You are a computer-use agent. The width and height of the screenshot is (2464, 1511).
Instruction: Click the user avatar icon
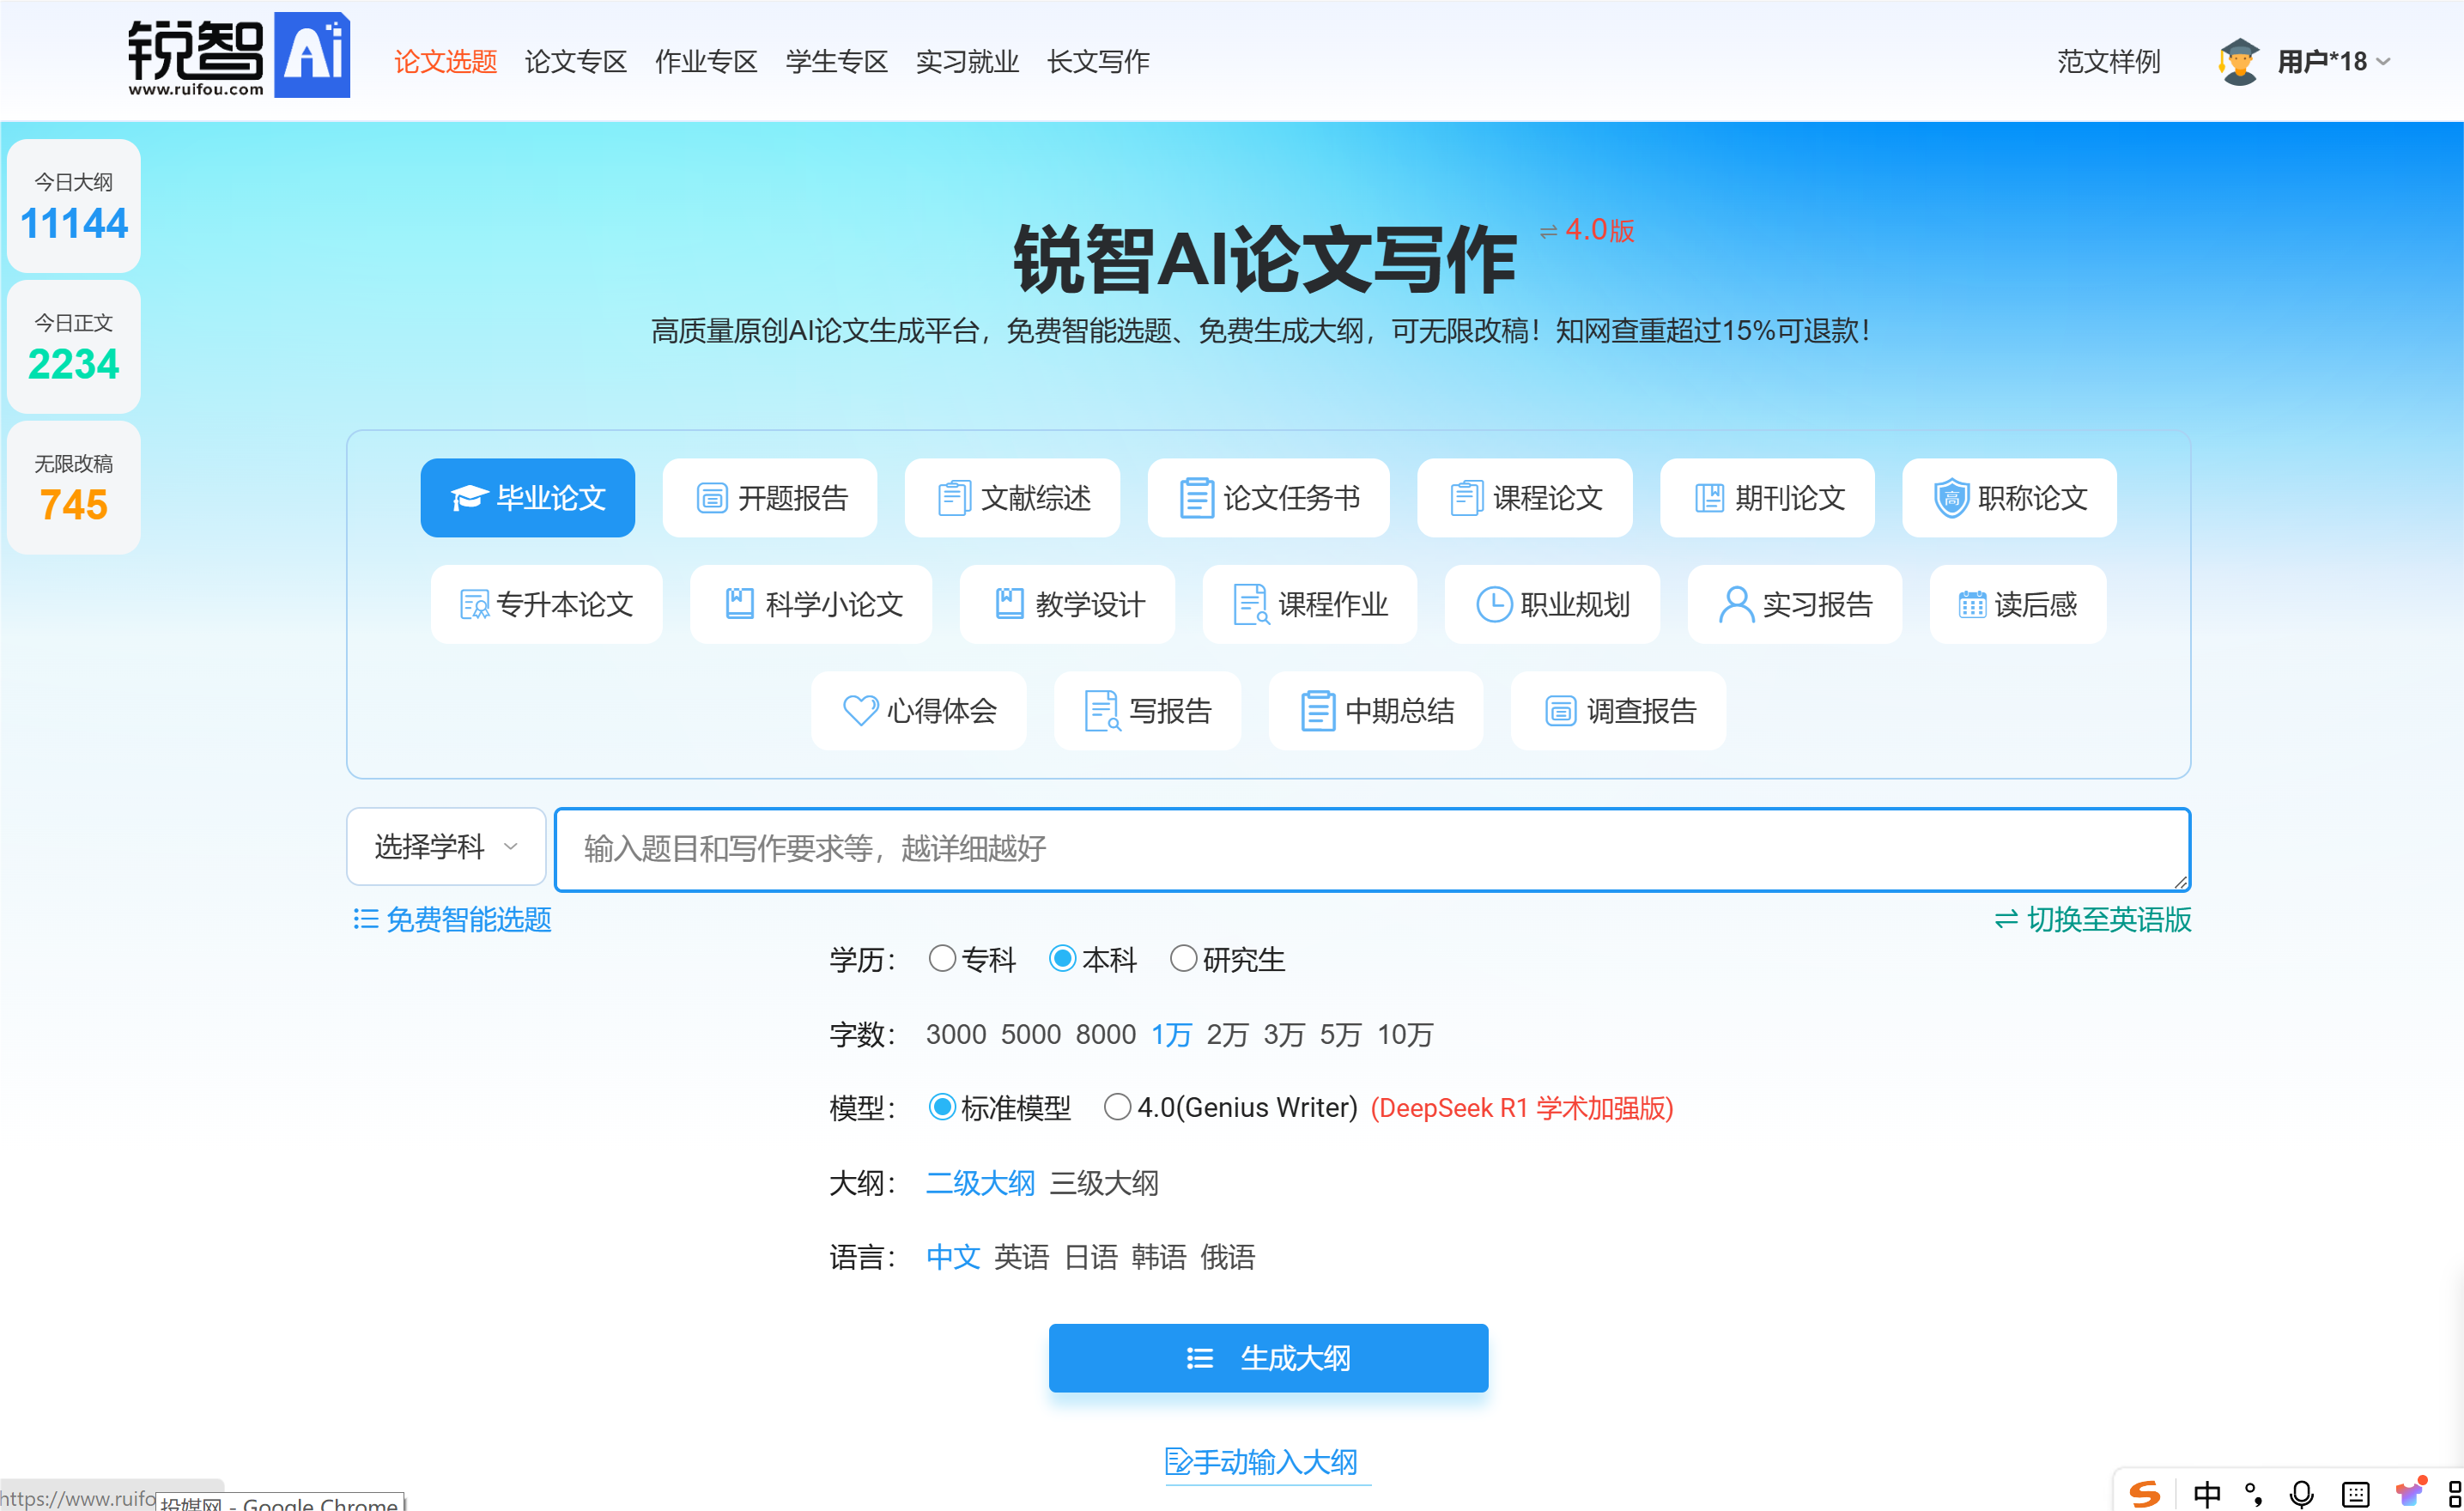(2238, 62)
